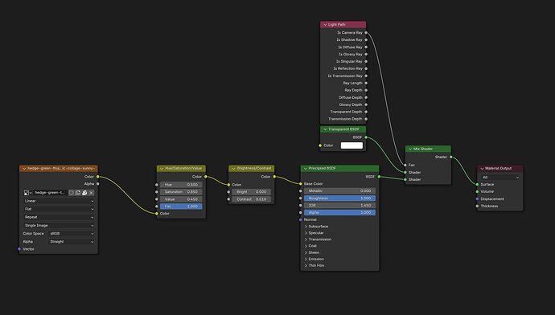The image size is (555, 315).
Task: Click Ray Length output socket
Action: coord(366,83)
